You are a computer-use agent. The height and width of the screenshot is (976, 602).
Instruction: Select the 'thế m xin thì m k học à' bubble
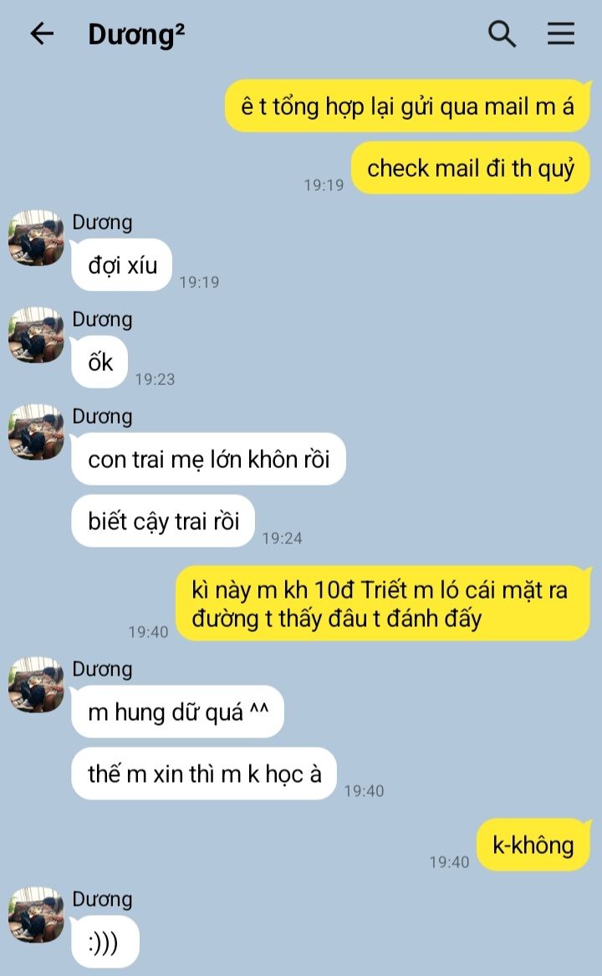(204, 773)
